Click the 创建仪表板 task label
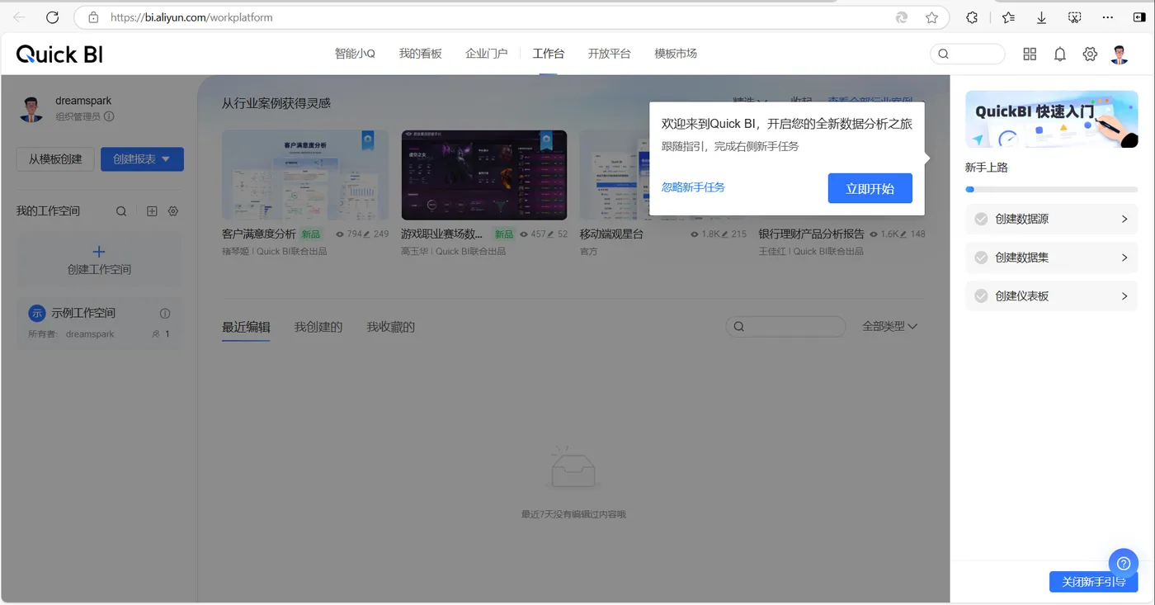Viewport: 1155px width, 605px height. pyautogui.click(x=1022, y=296)
